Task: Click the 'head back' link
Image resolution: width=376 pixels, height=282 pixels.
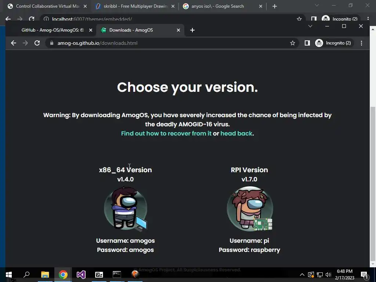Action: pyautogui.click(x=236, y=133)
